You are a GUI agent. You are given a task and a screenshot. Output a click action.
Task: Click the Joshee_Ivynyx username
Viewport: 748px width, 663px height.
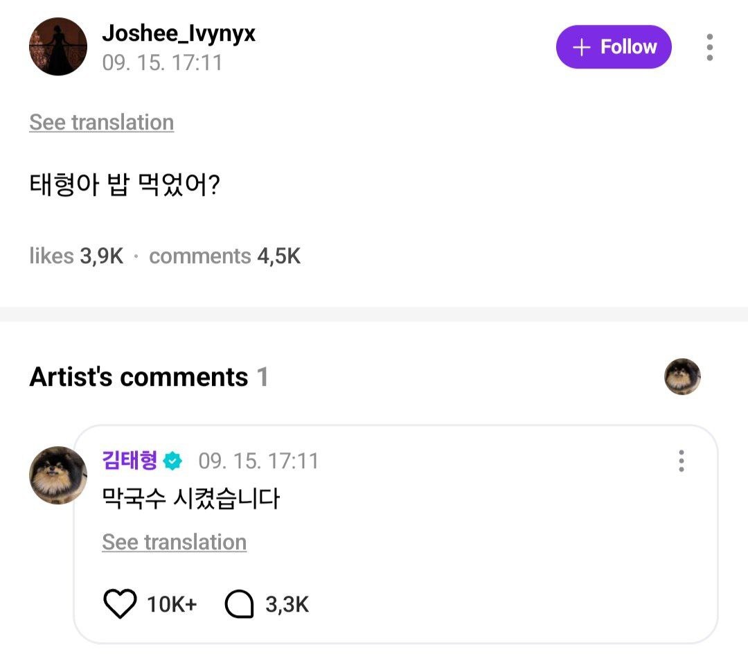179,33
